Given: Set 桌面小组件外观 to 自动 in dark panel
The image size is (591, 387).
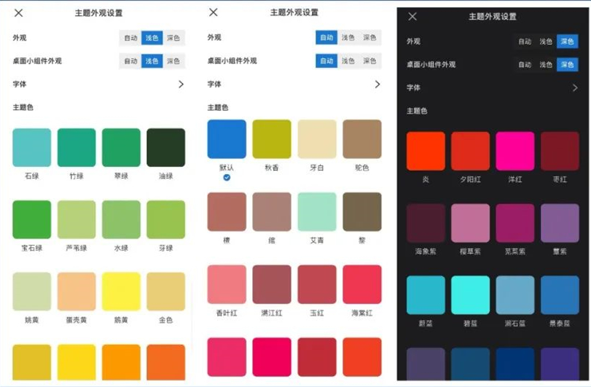Looking at the screenshot, I should (x=525, y=64).
